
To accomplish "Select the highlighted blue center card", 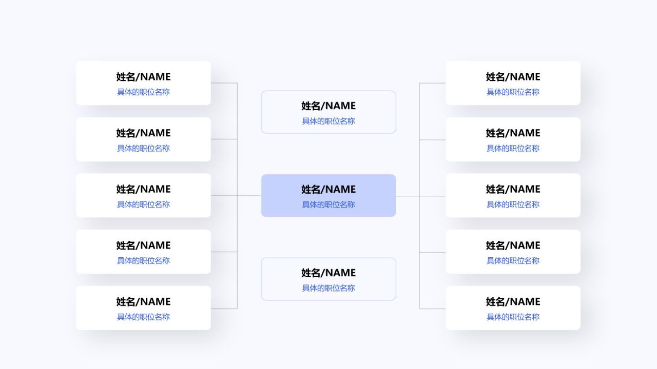I will click(x=328, y=196).
